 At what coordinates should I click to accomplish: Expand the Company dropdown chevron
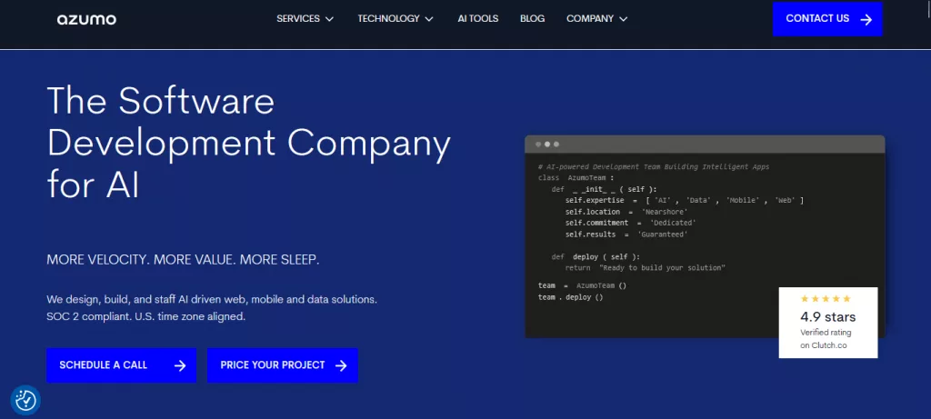pos(623,19)
